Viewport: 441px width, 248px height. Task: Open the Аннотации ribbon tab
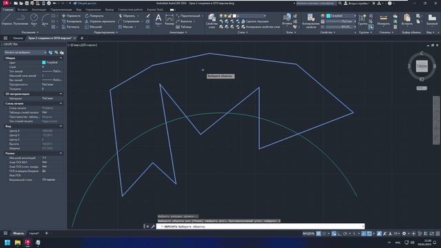click(39, 10)
